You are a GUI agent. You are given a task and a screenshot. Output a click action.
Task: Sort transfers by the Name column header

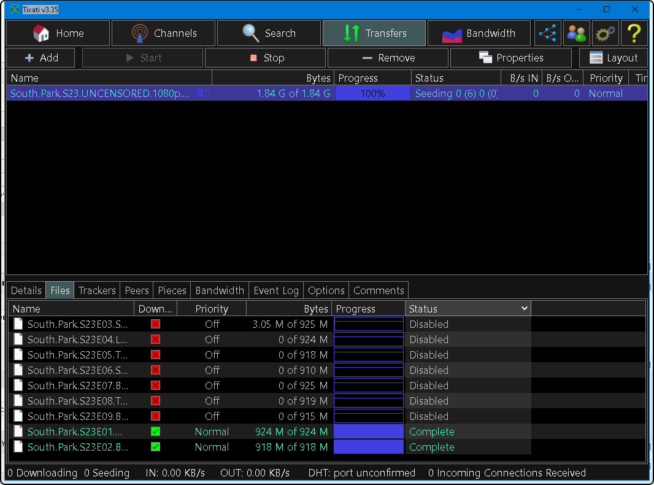[109, 78]
